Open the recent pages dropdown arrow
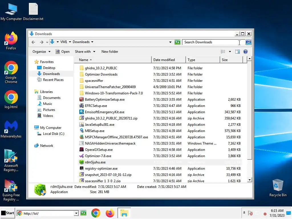 coord(47,42)
